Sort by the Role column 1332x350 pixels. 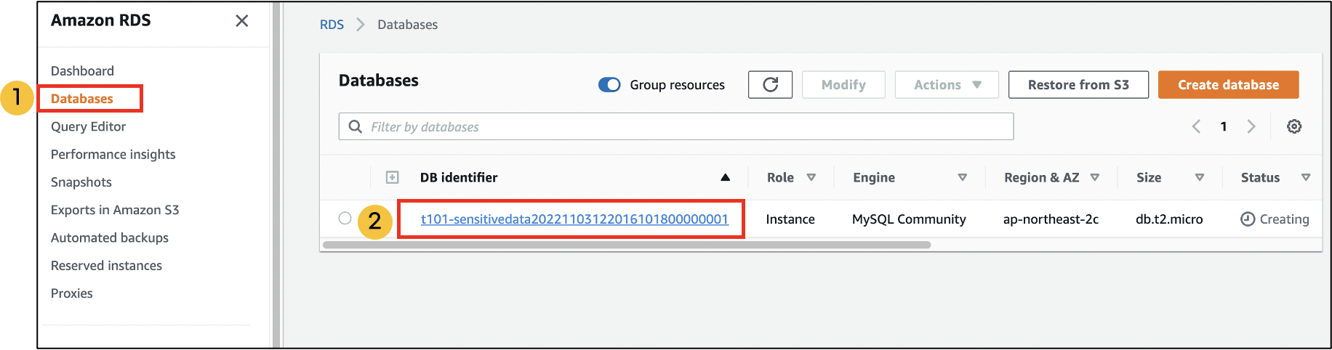click(811, 177)
